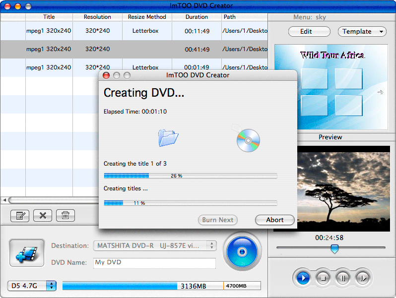Click the Abort button
This screenshot has height=298, width=396.
(275, 220)
